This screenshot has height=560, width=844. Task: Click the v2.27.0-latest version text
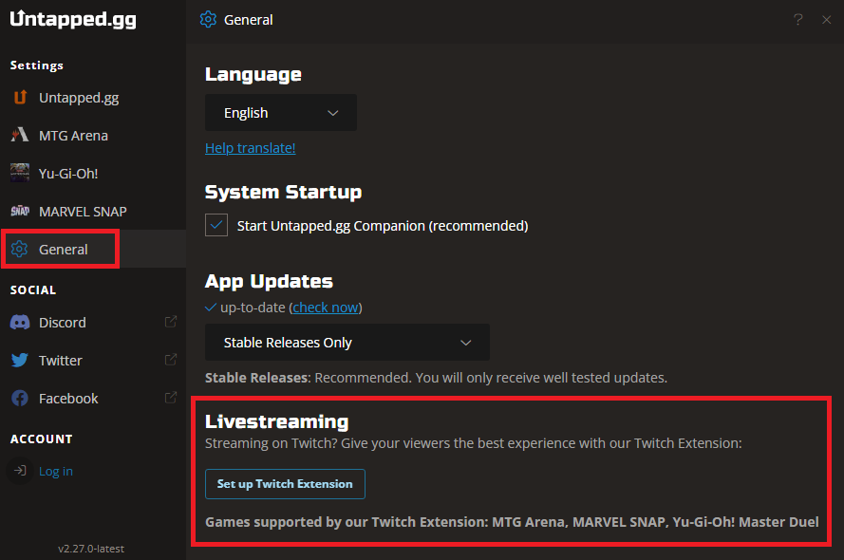point(91,549)
